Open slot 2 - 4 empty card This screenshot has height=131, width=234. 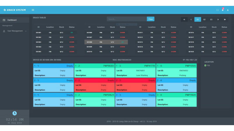pos(176,85)
